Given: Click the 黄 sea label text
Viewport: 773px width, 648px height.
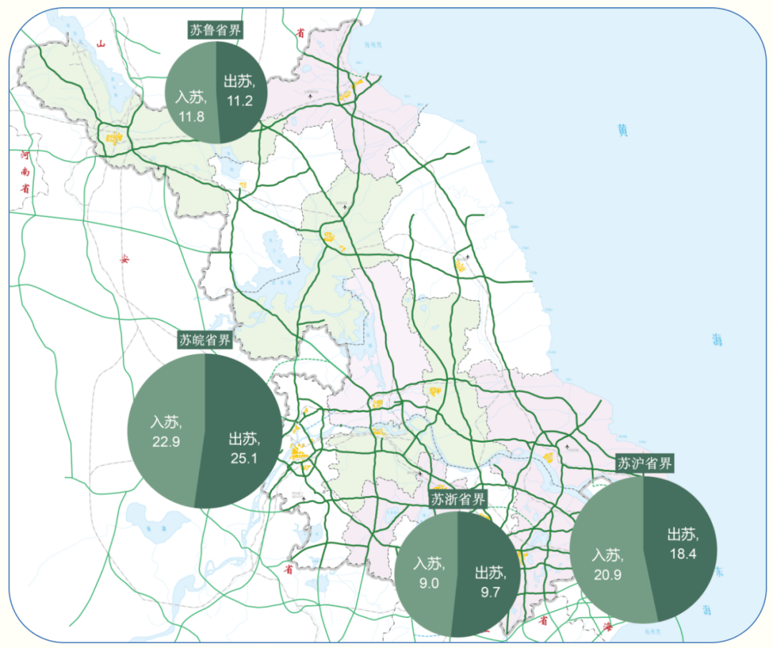Looking at the screenshot, I should point(623,130).
